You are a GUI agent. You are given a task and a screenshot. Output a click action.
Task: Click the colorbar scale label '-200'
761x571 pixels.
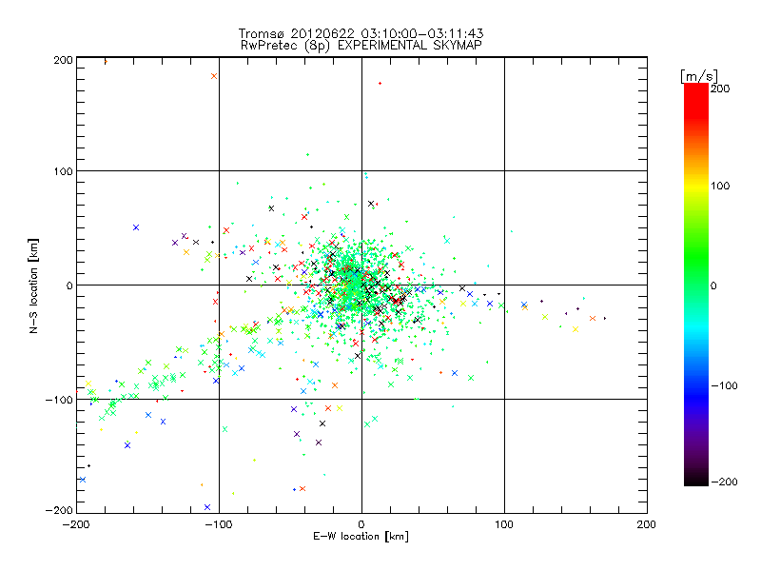point(724,482)
